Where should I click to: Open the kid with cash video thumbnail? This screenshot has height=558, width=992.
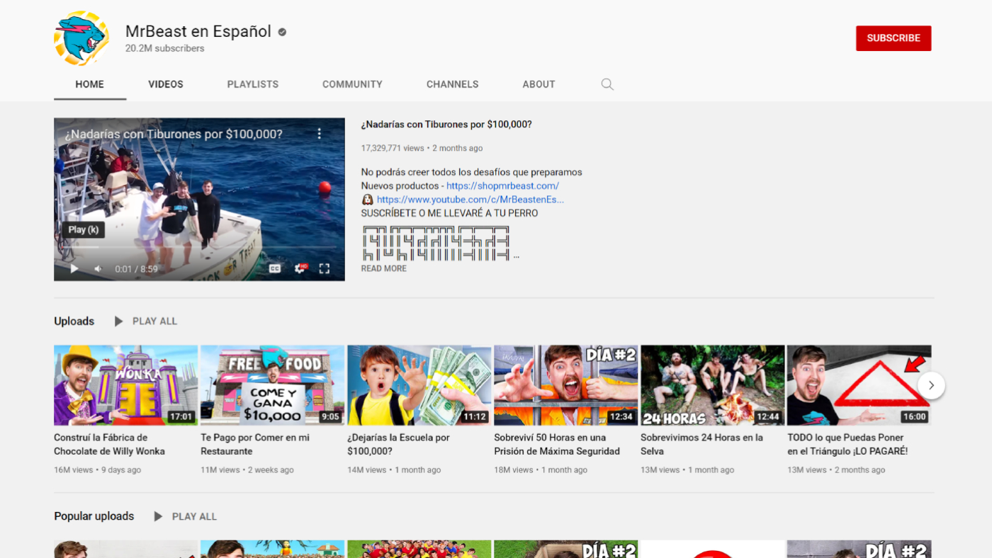pyautogui.click(x=419, y=385)
